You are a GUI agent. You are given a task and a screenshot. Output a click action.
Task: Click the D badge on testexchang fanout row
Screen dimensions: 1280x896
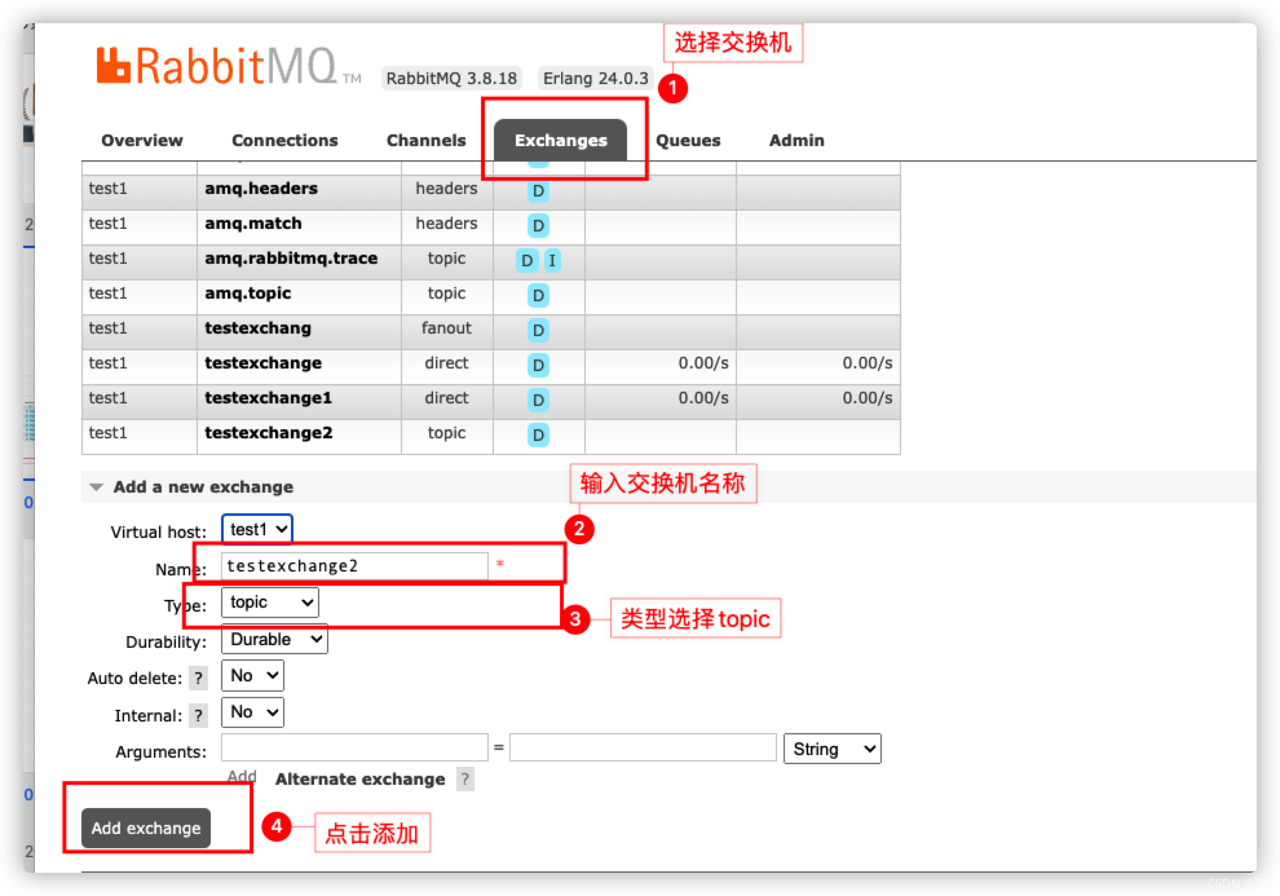coord(538,330)
